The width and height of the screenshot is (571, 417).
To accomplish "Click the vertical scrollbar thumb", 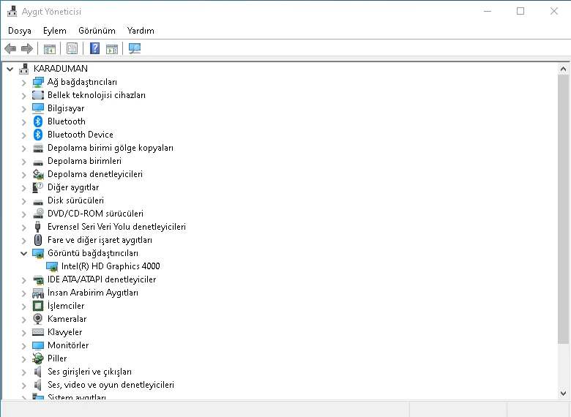I will 563,209.
